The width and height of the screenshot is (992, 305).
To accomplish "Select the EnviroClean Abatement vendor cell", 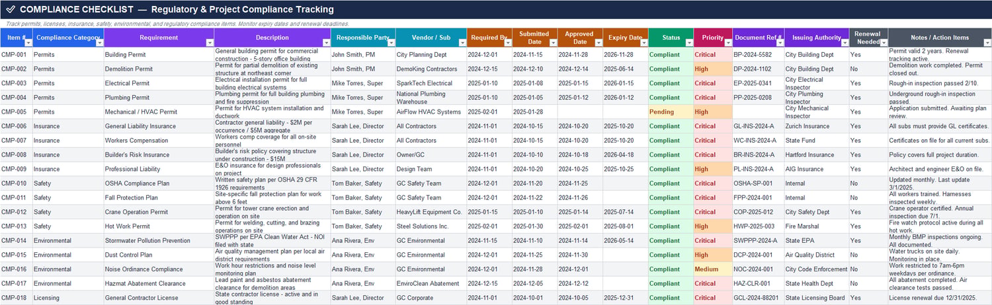I will [431, 284].
